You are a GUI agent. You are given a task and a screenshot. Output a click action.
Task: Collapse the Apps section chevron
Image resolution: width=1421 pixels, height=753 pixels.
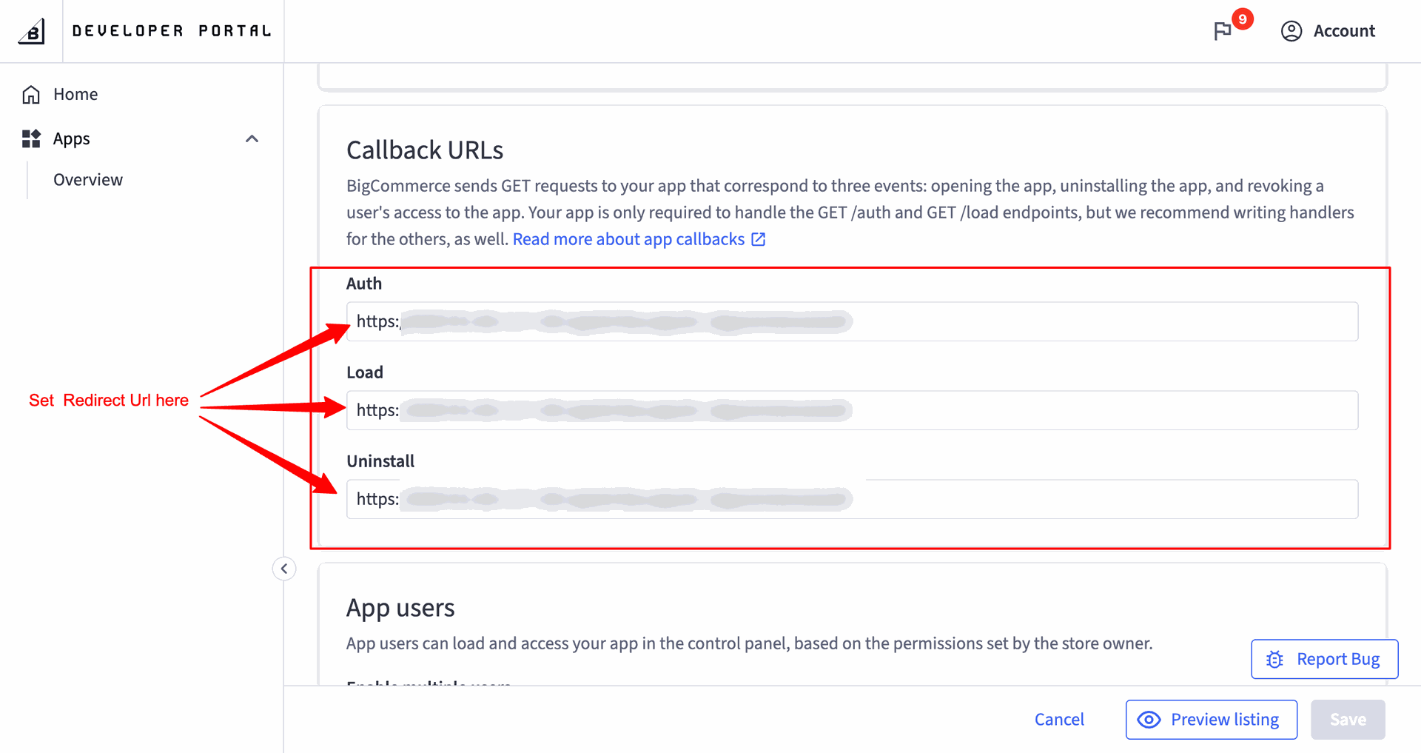(252, 138)
